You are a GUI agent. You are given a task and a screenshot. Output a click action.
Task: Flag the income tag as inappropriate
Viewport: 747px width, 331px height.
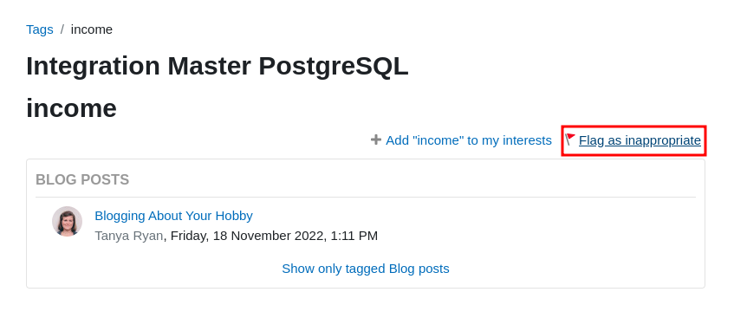pyautogui.click(x=640, y=140)
